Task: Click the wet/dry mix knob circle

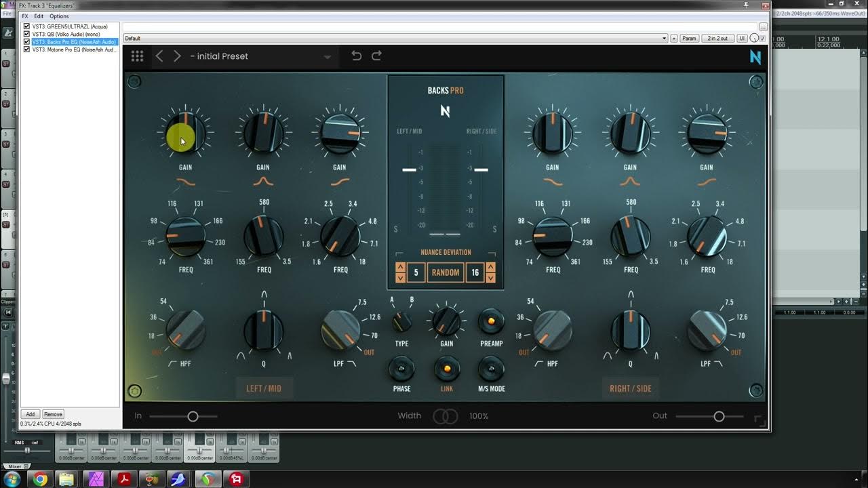Action: pos(754,39)
